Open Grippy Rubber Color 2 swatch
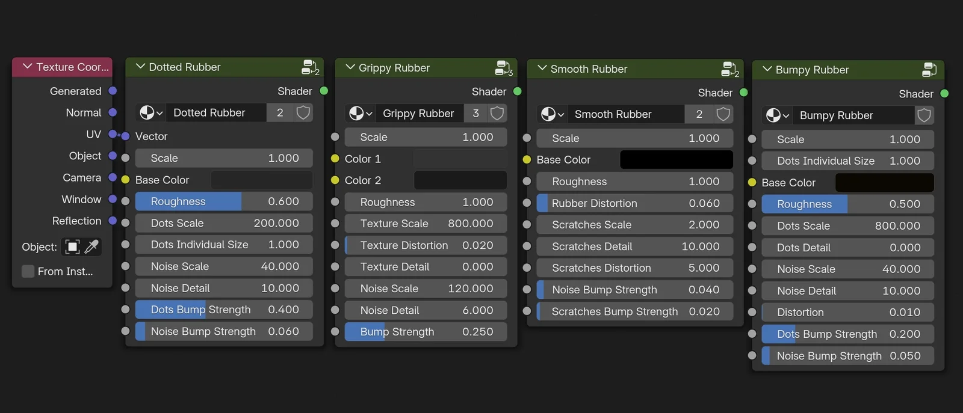Viewport: 963px width, 413px height. tap(460, 180)
